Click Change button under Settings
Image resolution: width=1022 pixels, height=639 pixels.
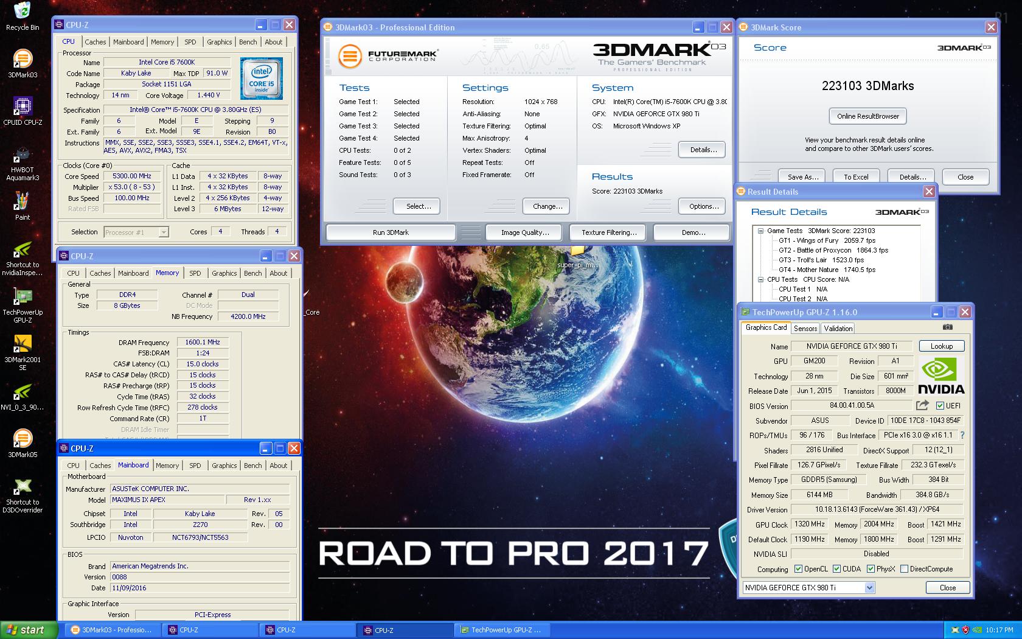547,206
